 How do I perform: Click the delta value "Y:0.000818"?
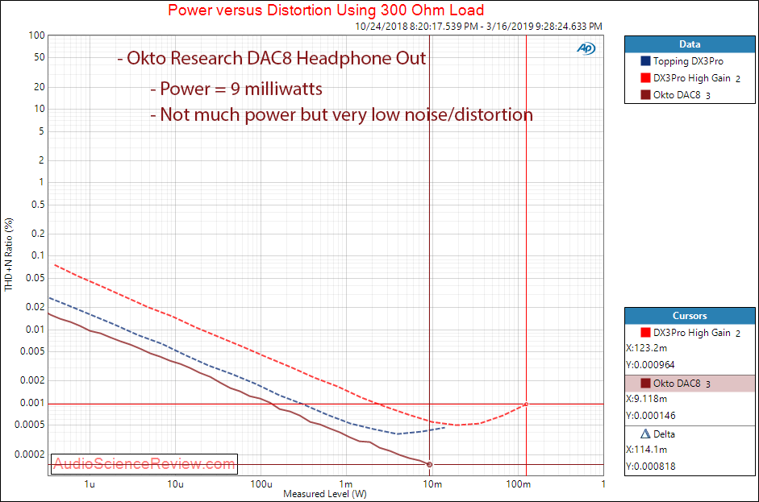tap(651, 467)
